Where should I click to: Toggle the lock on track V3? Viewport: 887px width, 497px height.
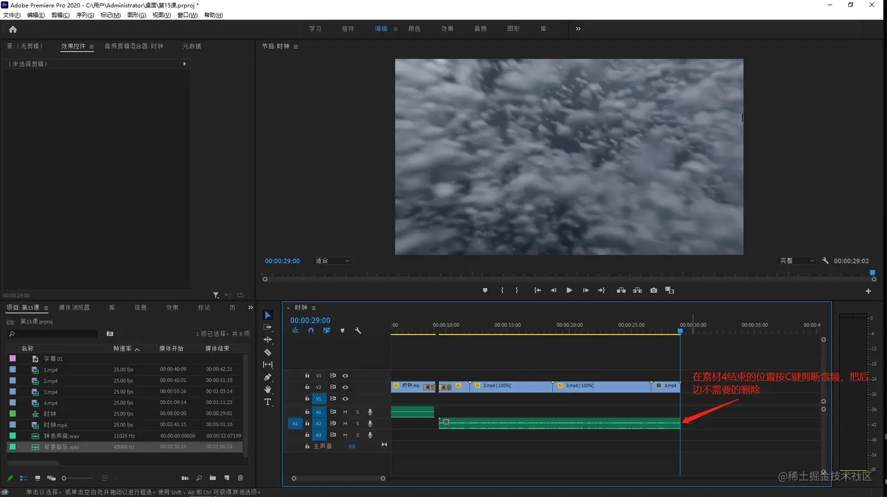tap(307, 376)
